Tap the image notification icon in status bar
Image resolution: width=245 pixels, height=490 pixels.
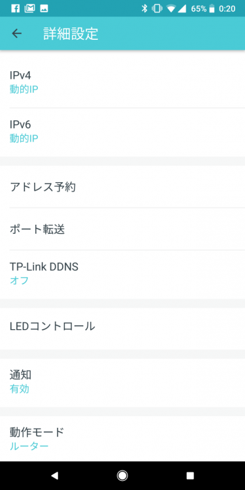[x=44, y=8]
